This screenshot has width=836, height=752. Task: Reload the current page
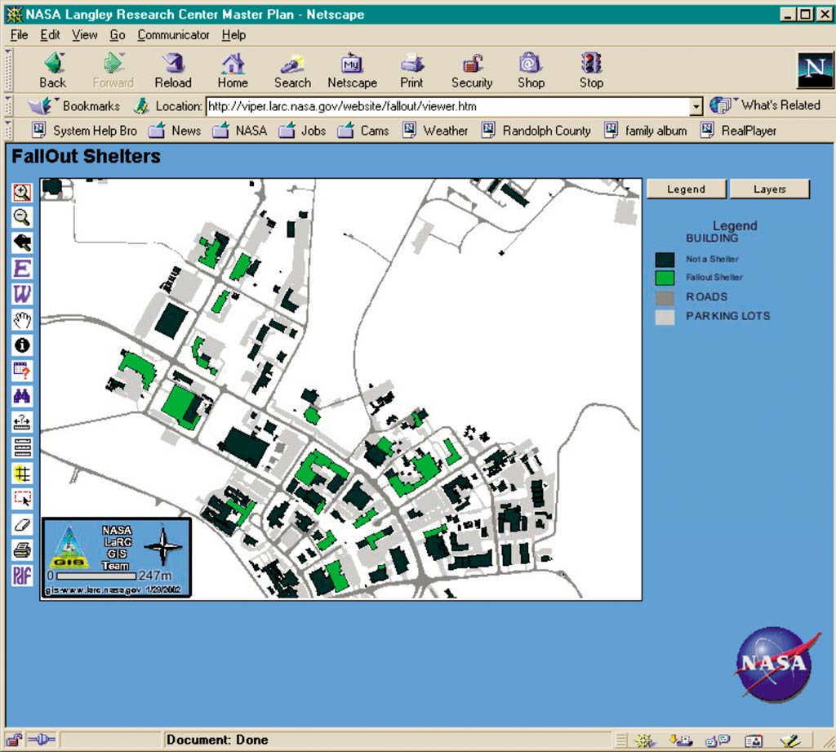tap(173, 70)
